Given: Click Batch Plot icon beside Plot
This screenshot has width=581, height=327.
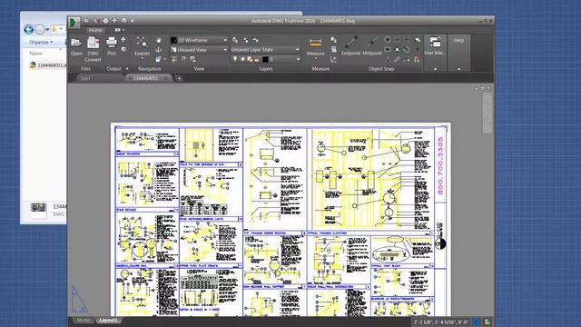Looking at the screenshot, I should (123, 40).
